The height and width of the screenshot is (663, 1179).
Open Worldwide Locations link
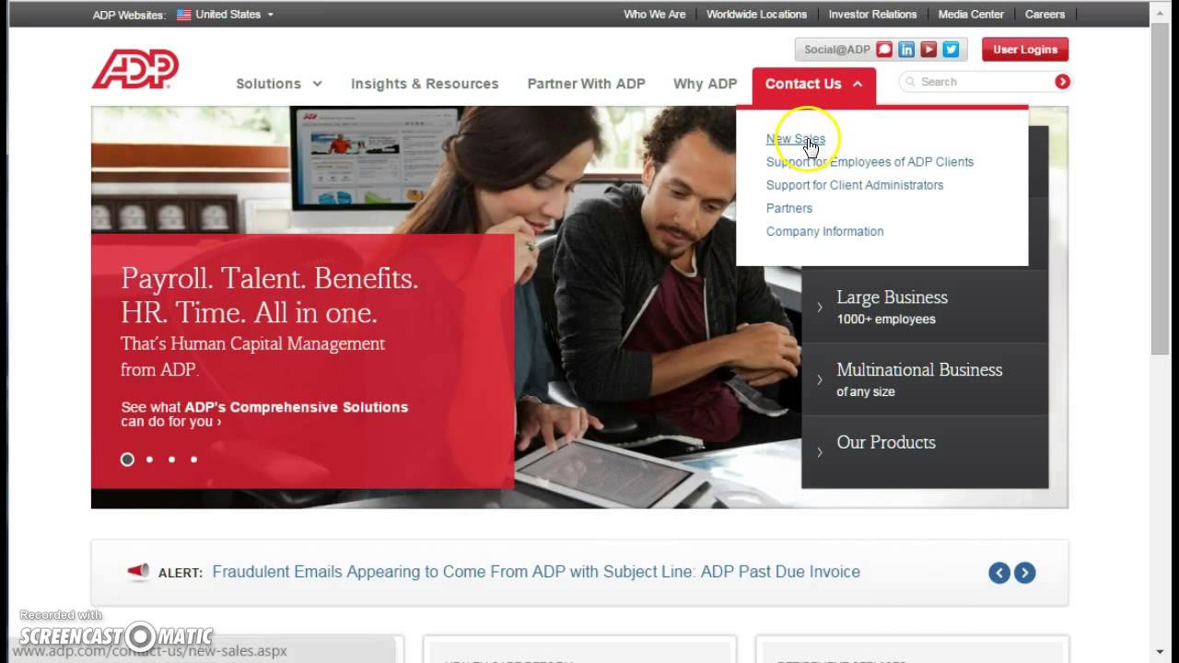[756, 15]
